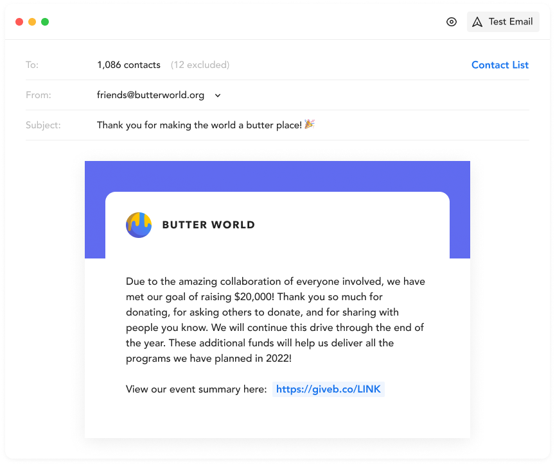Click the yellow minimize window button
This screenshot has height=465, width=555.
(x=32, y=22)
